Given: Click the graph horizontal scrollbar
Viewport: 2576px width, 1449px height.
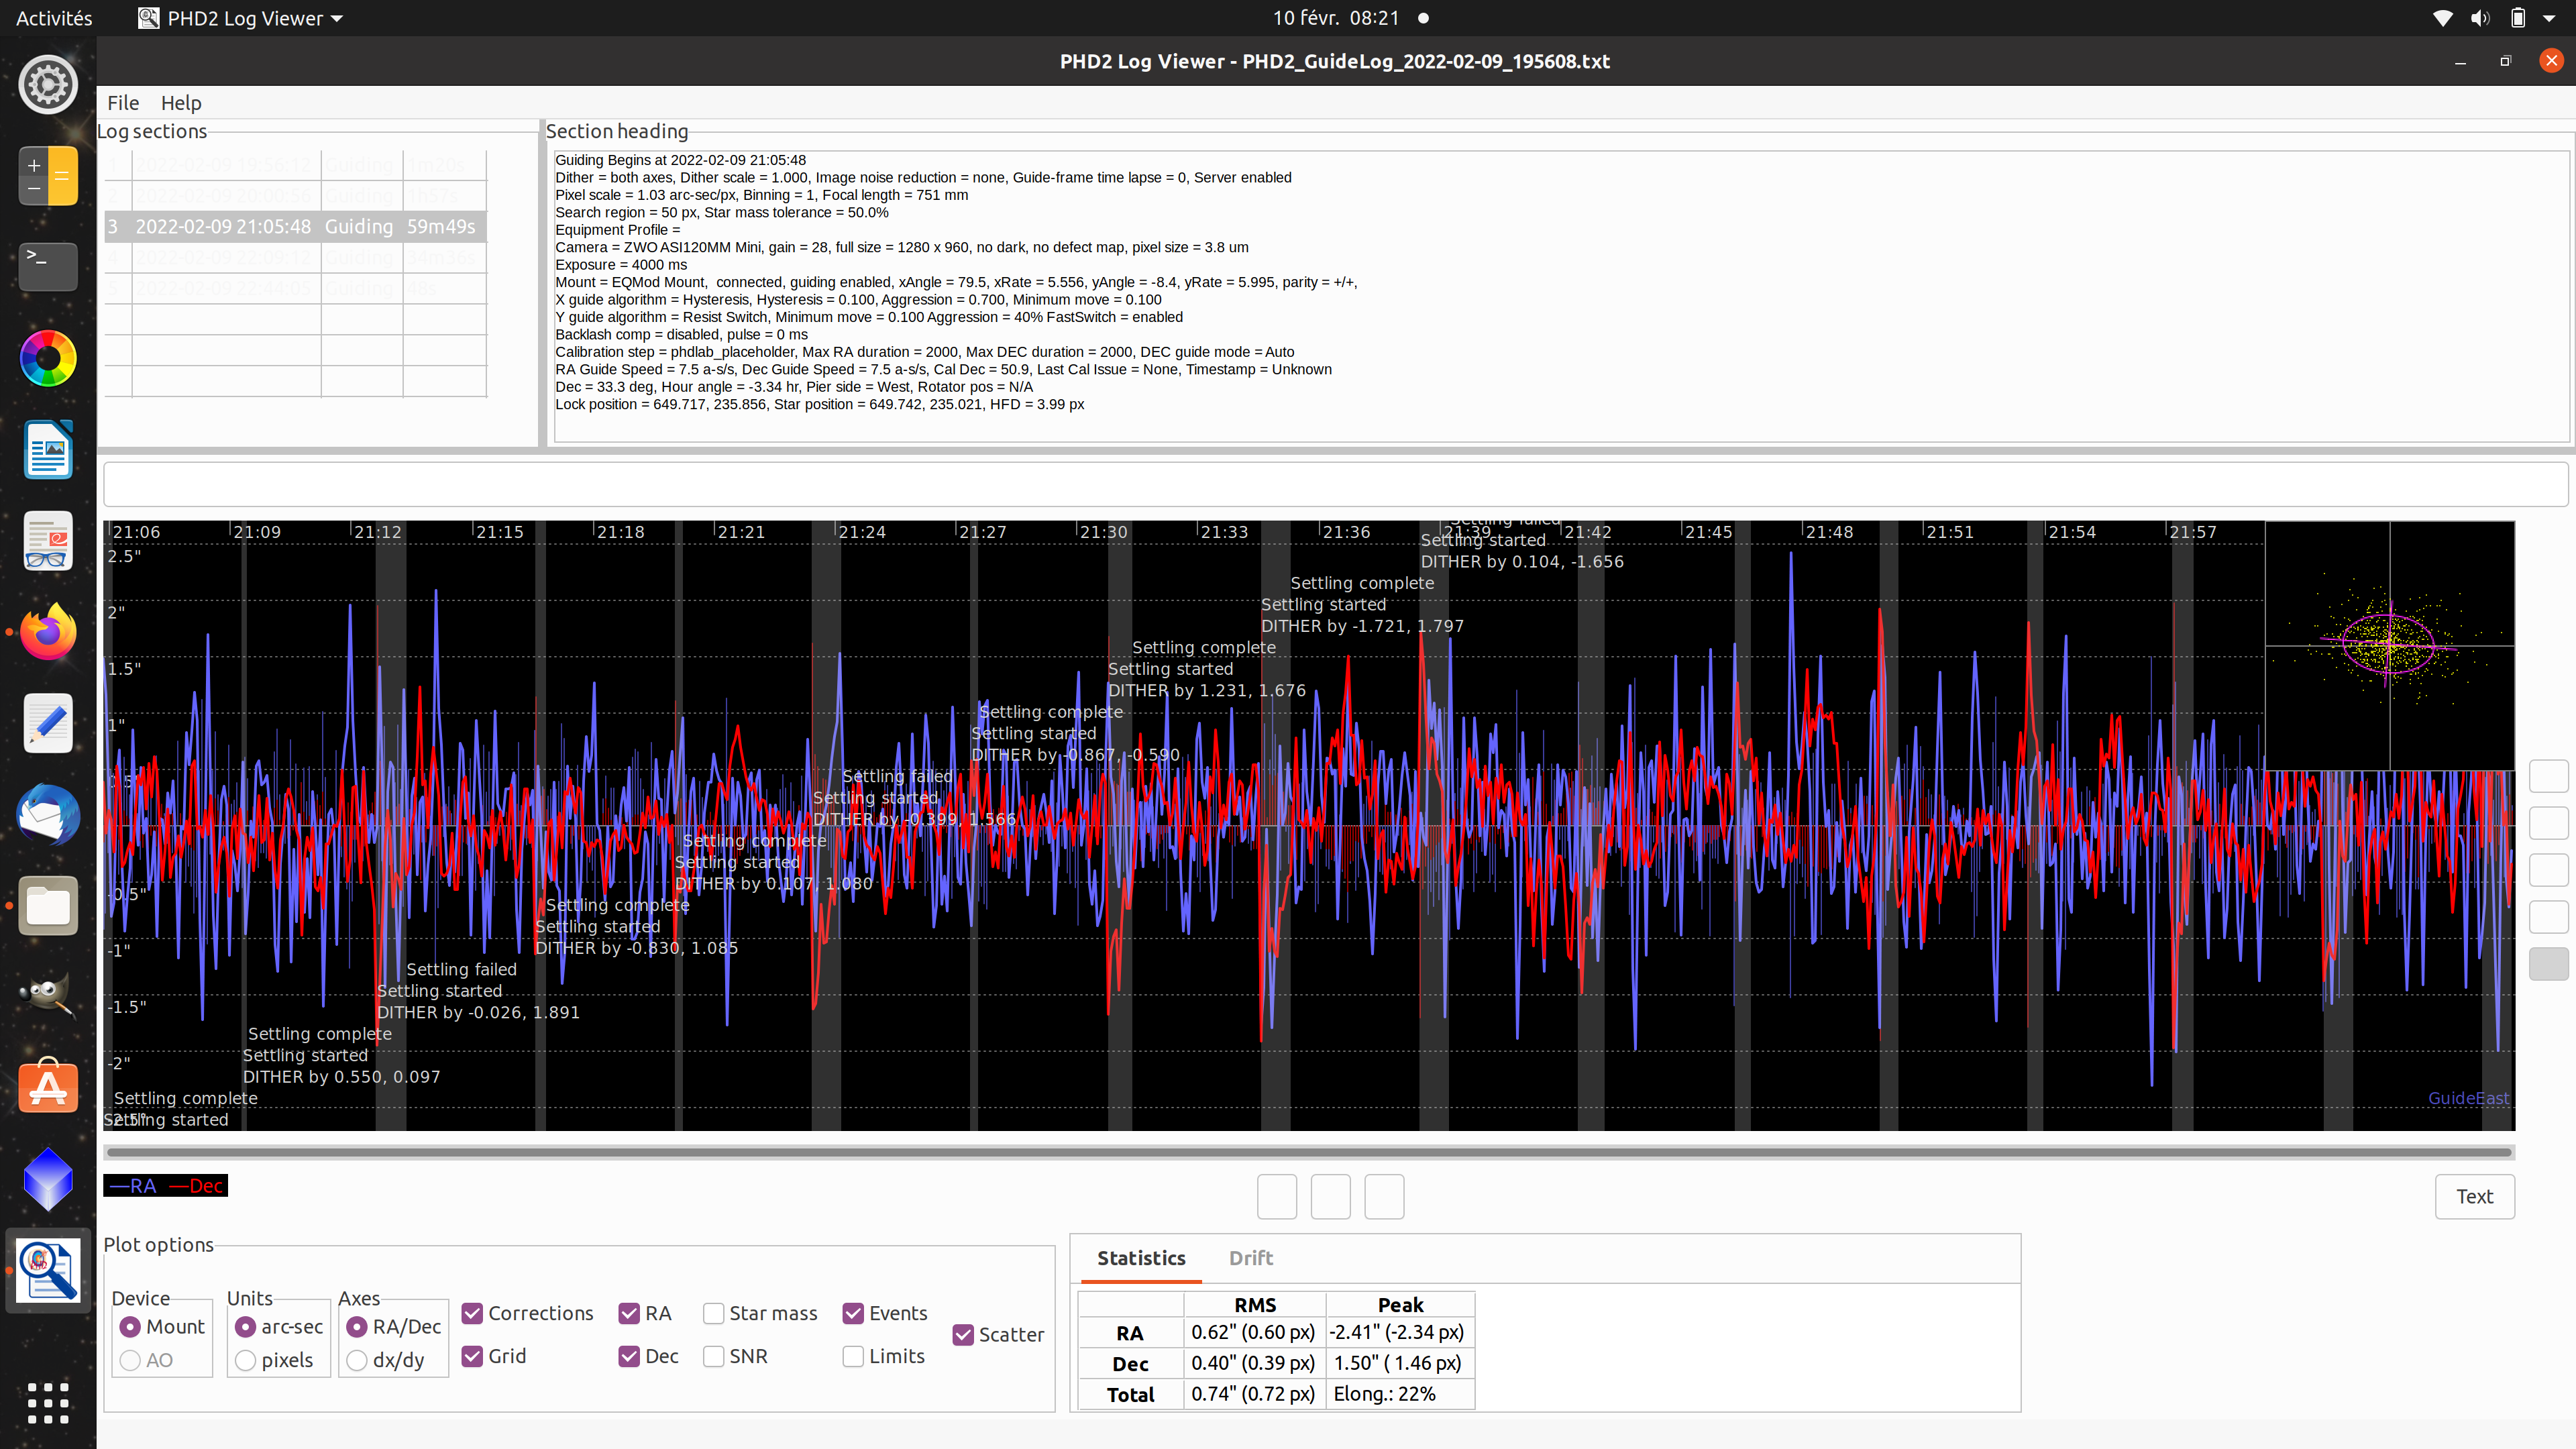Looking at the screenshot, I should pyautogui.click(x=1308, y=1152).
